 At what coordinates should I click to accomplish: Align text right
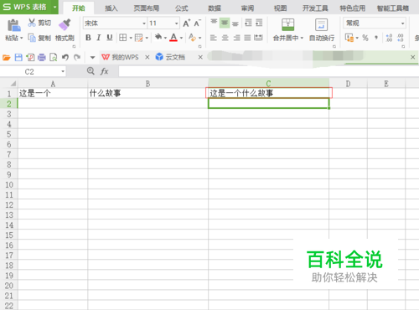[236, 38]
